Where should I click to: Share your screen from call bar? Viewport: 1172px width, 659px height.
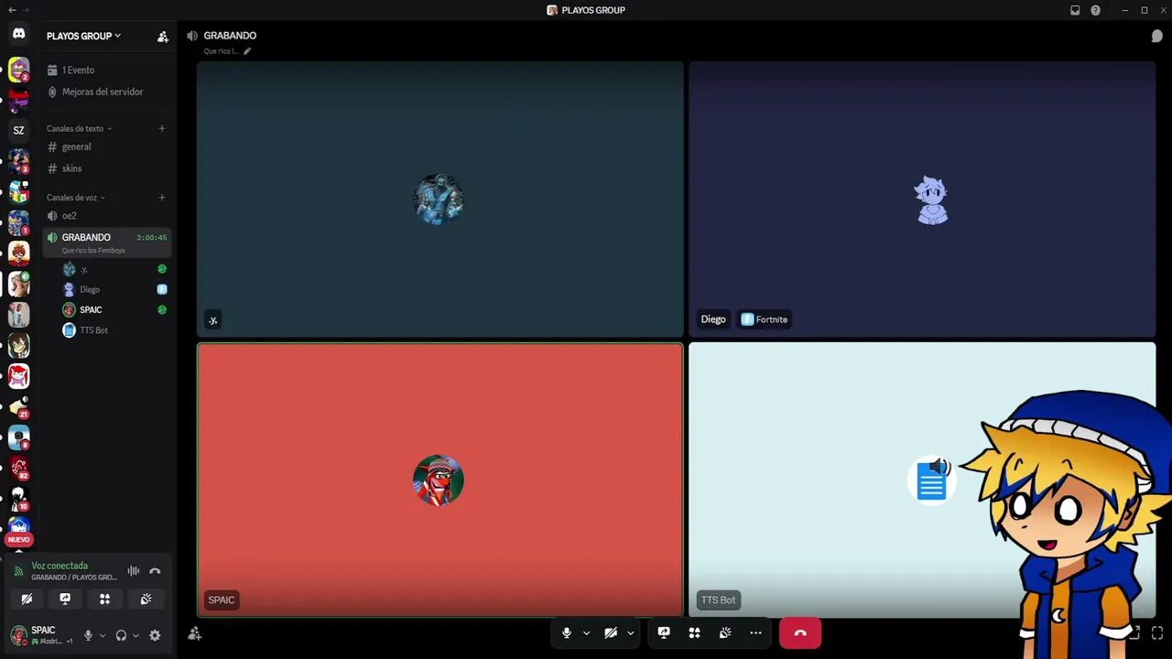[x=664, y=632]
